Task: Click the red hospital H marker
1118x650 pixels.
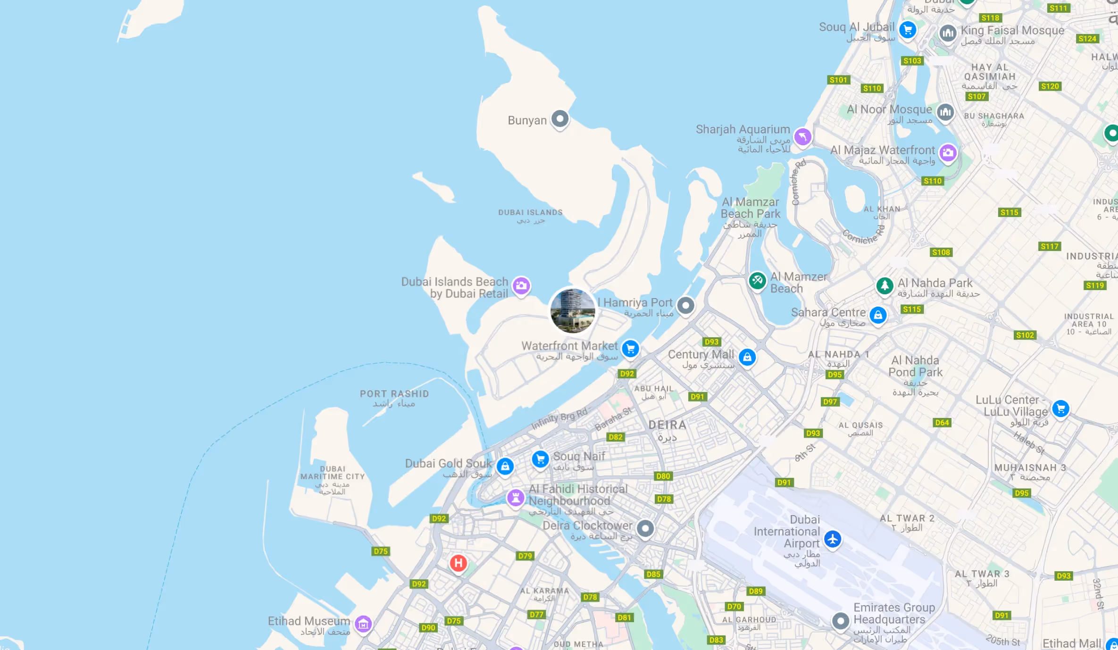Action: pyautogui.click(x=458, y=563)
